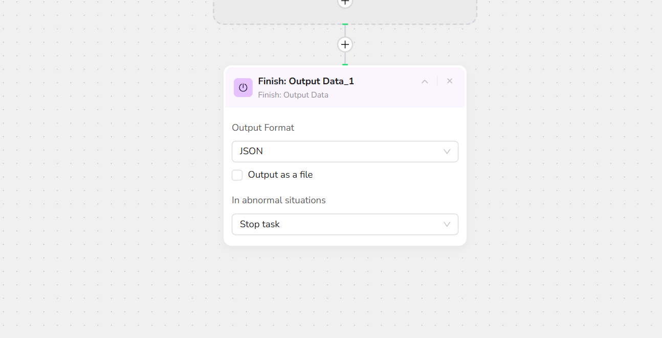
Task: Click the arrow on the Stop task dropdown
Action: (447, 224)
